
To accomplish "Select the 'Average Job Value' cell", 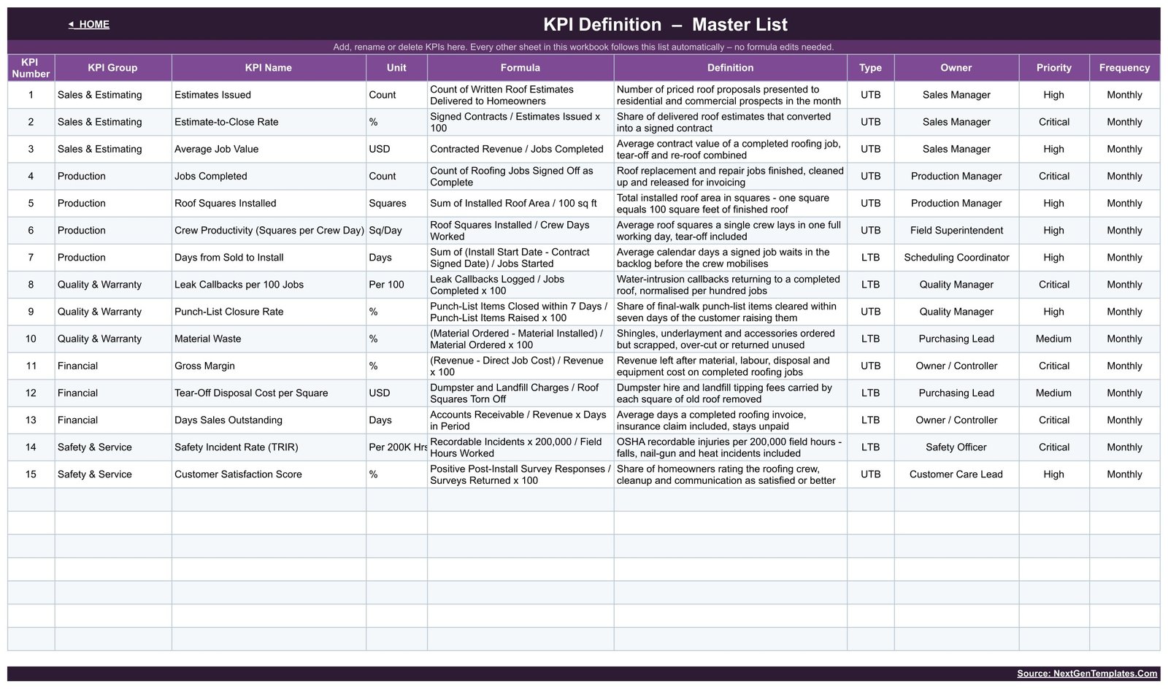I will (269, 149).
